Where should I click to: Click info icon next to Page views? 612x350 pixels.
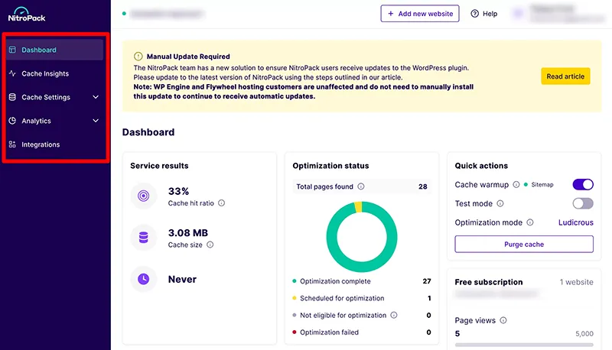tap(503, 320)
